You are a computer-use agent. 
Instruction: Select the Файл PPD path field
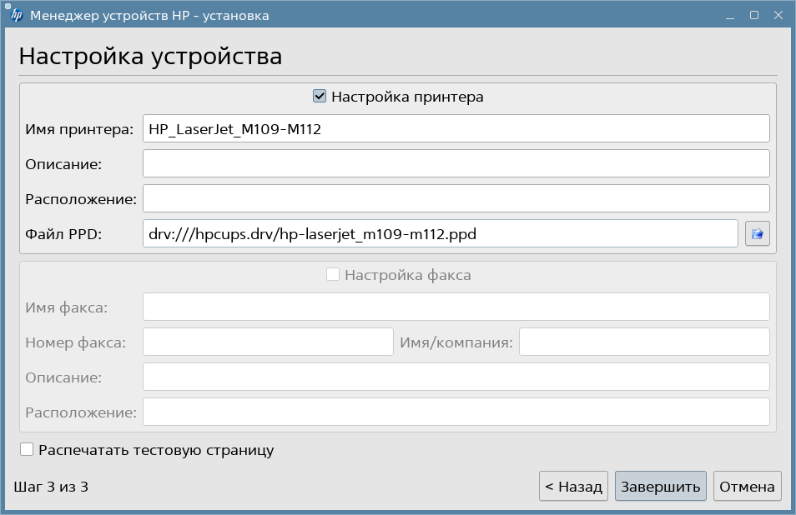[440, 234]
